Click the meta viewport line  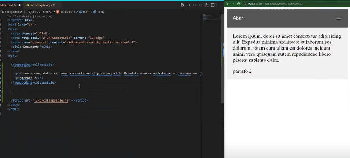[74, 43]
